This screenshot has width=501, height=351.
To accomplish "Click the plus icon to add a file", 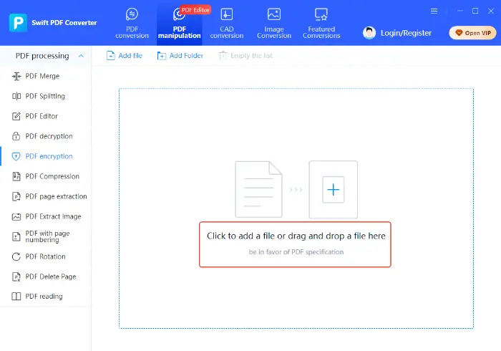I will 334,190.
